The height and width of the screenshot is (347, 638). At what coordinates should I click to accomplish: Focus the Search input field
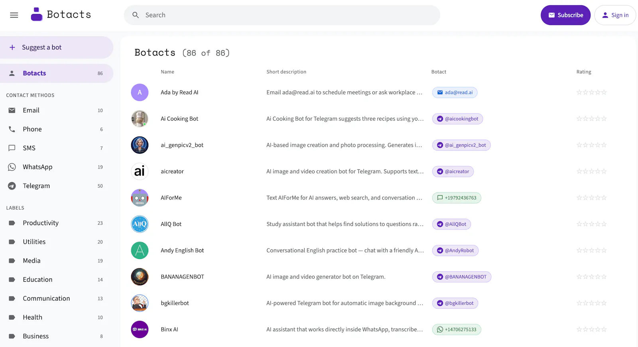(282, 15)
